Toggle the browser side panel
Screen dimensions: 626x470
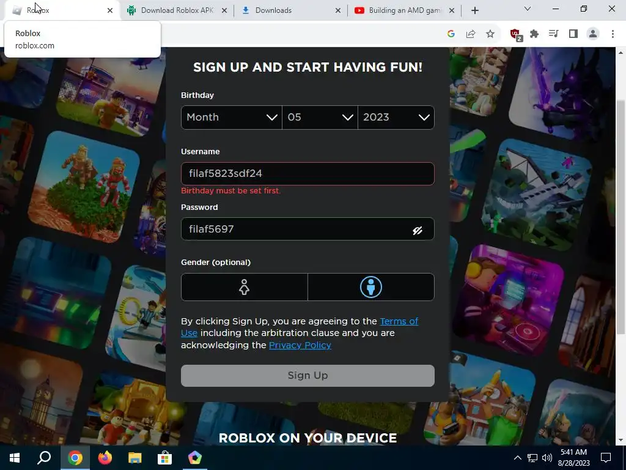pyautogui.click(x=573, y=34)
